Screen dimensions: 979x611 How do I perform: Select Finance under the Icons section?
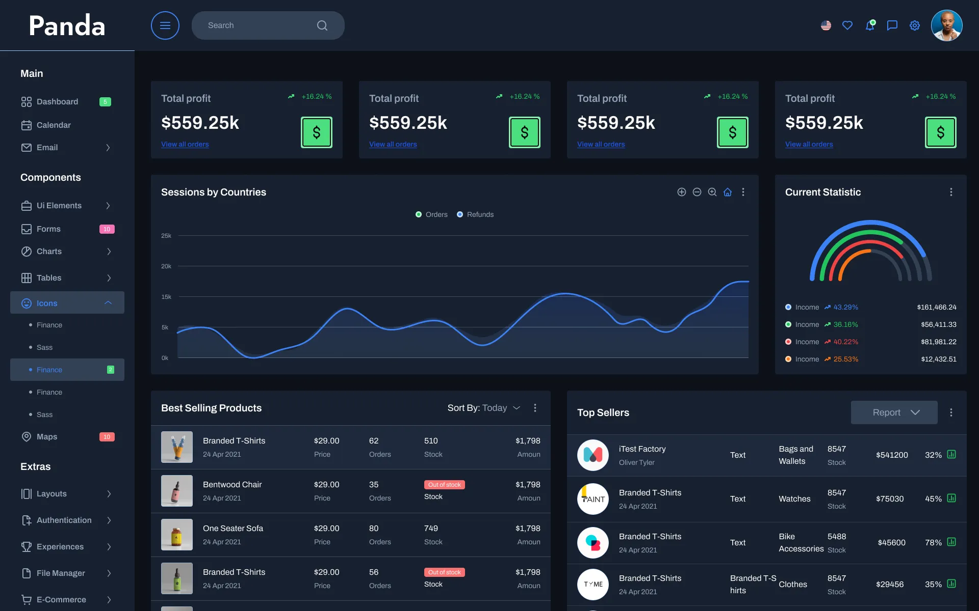point(49,325)
